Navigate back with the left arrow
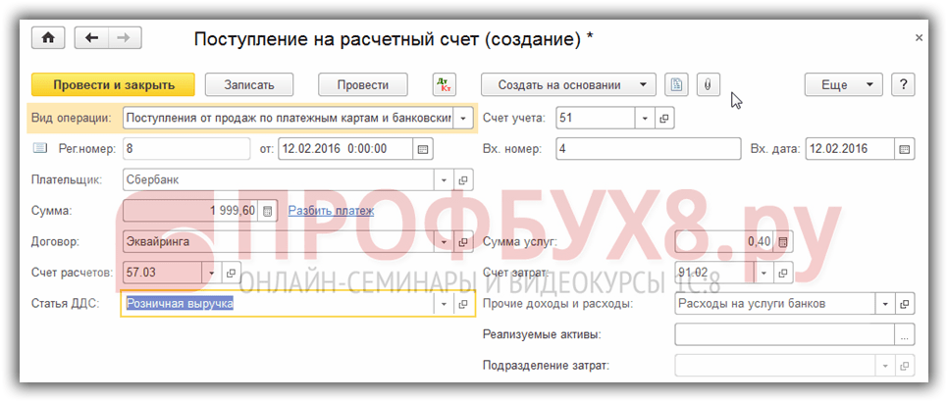The height and width of the screenshot is (402, 948). tap(91, 37)
